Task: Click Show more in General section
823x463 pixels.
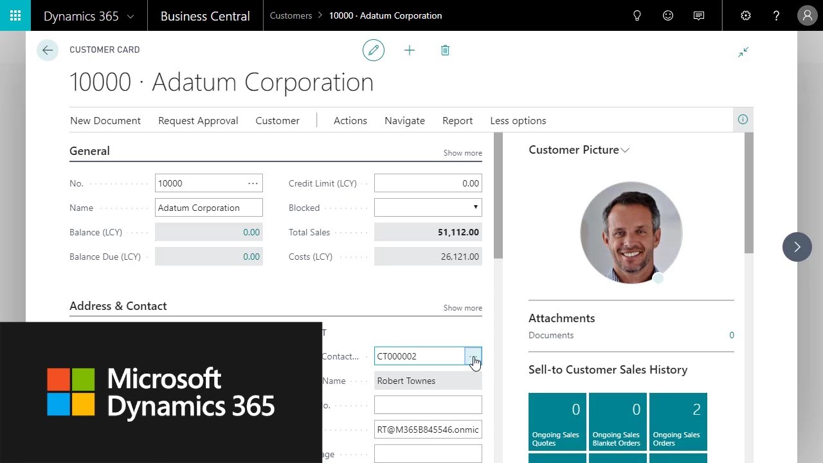Action: [462, 153]
